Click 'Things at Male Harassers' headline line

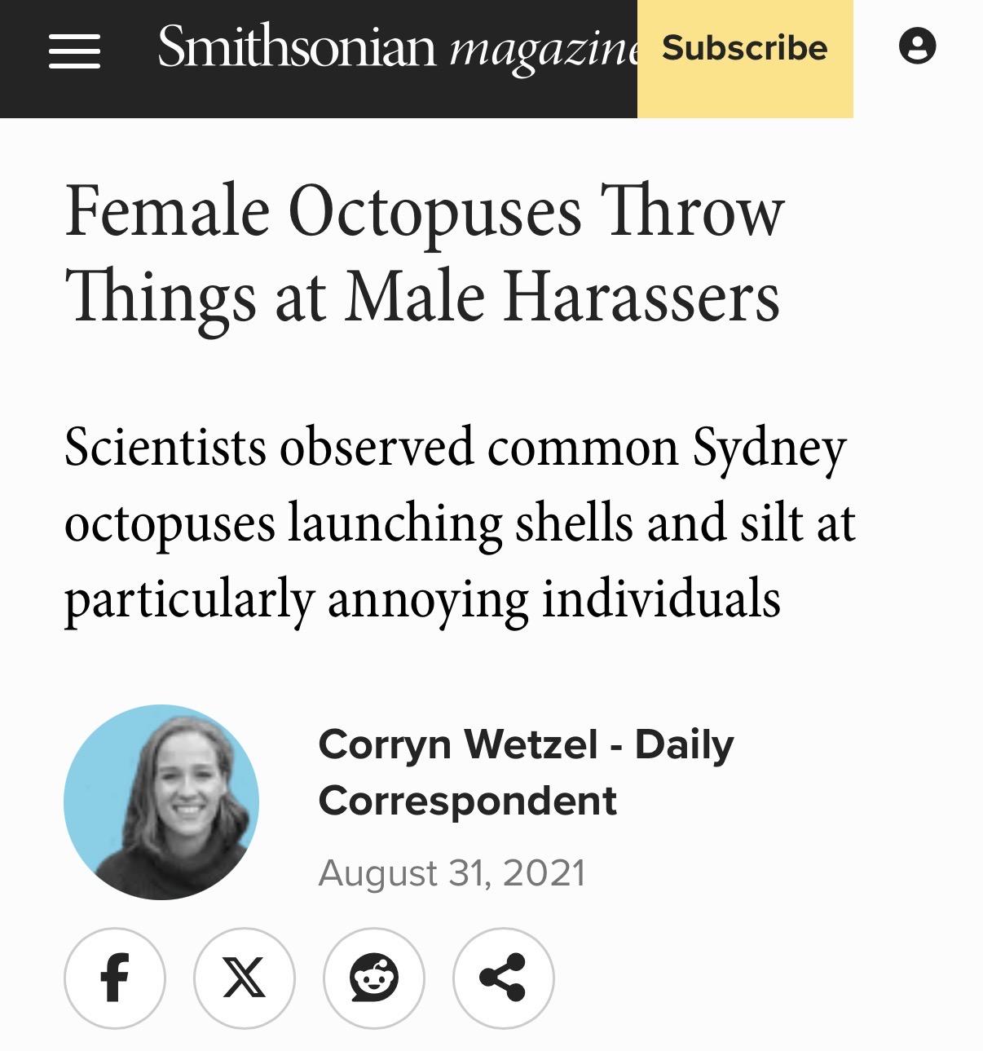(422, 297)
